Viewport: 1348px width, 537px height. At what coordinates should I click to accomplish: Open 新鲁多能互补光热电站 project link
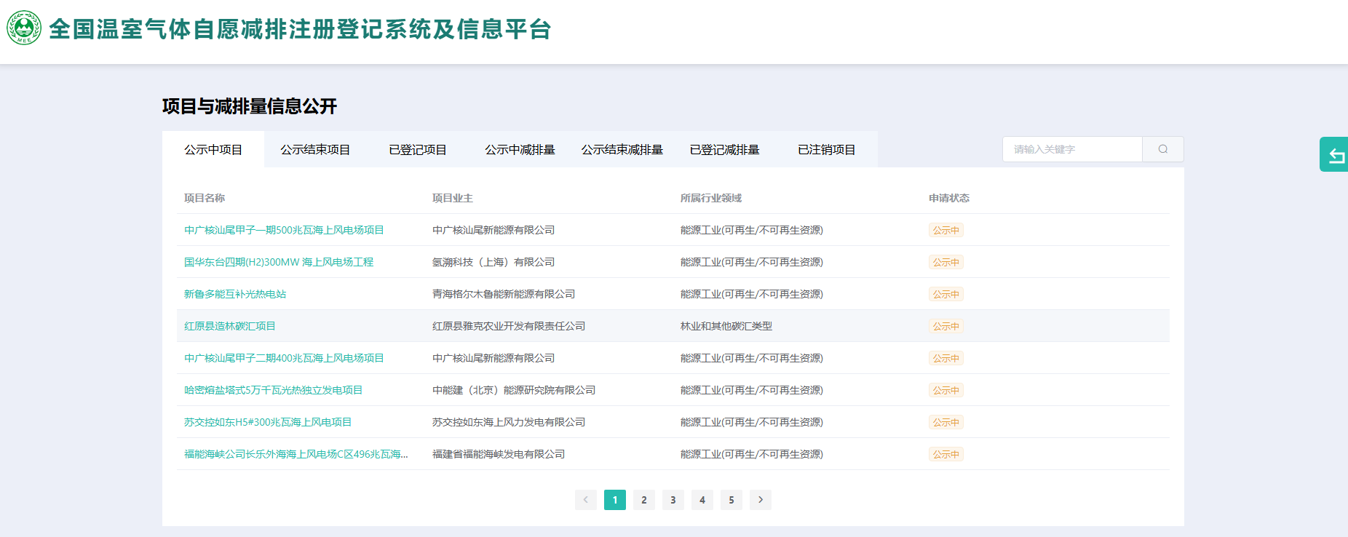point(235,294)
